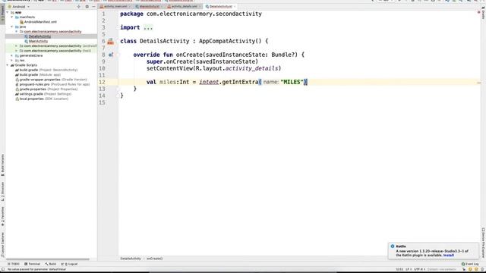Open the project panel settings gear

pyautogui.click(x=87, y=7)
